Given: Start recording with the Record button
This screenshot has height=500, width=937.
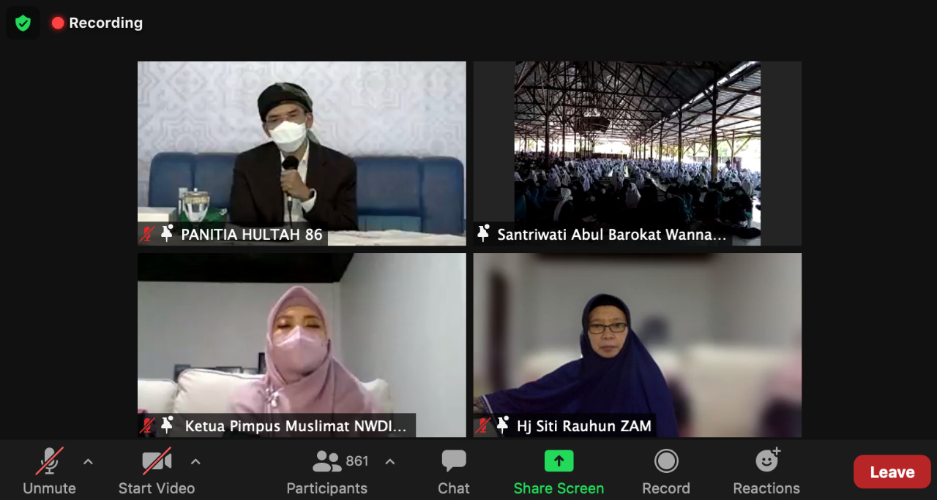Looking at the screenshot, I should (x=666, y=472).
